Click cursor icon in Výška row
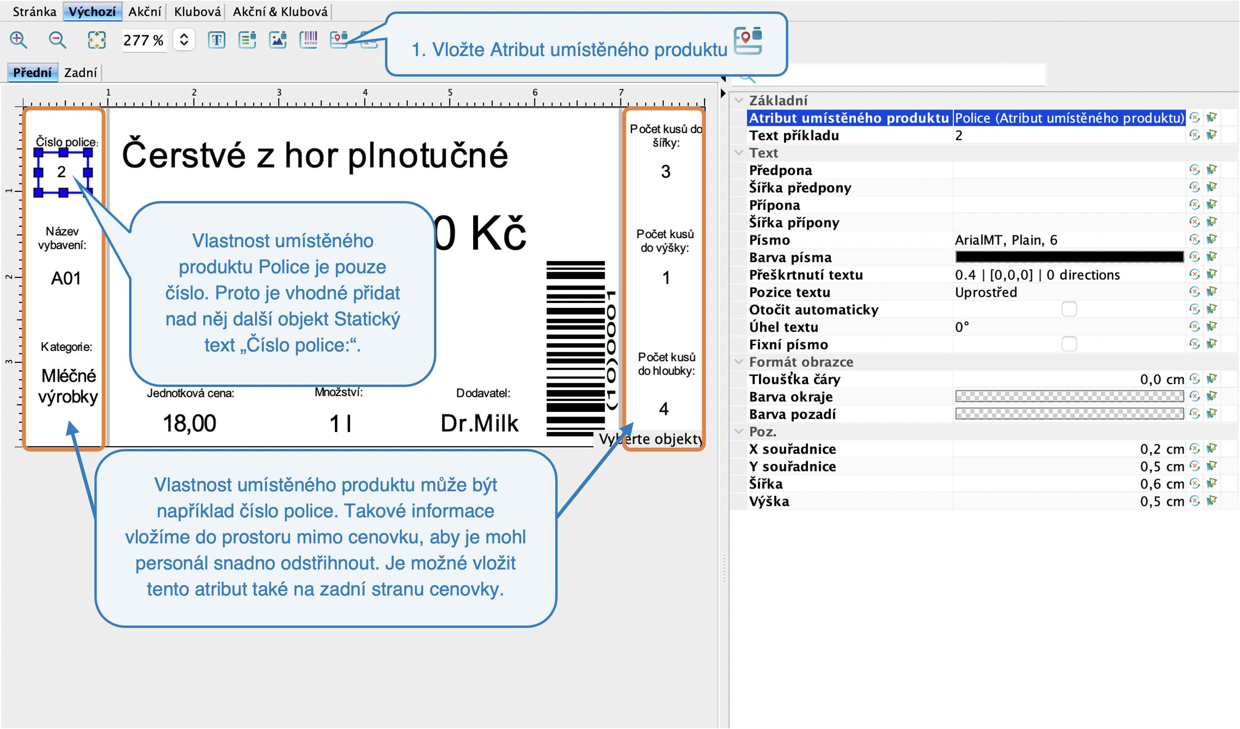Image resolution: width=1240 pixels, height=729 pixels. click(1212, 501)
